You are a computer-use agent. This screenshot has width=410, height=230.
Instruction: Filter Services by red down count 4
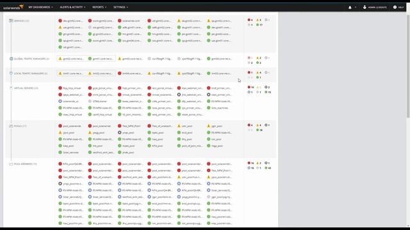pyautogui.click(x=250, y=20)
